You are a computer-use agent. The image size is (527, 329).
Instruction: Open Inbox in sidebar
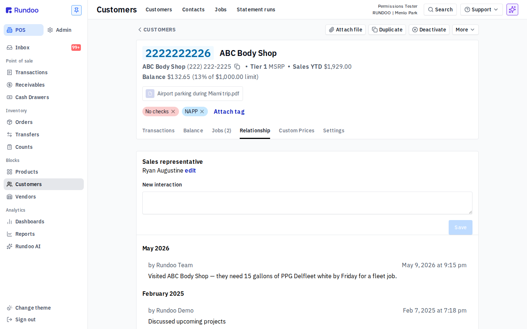[44, 48]
